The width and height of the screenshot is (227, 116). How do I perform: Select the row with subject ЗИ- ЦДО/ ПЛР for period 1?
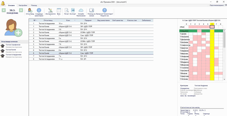91,26
